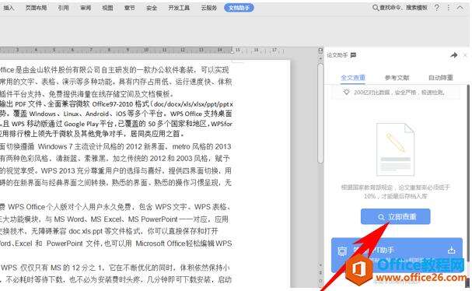Image resolution: width=472 pixels, height=291 pixels.
Task: Open the 文档助手 ribbon tab
Action: click(x=239, y=8)
